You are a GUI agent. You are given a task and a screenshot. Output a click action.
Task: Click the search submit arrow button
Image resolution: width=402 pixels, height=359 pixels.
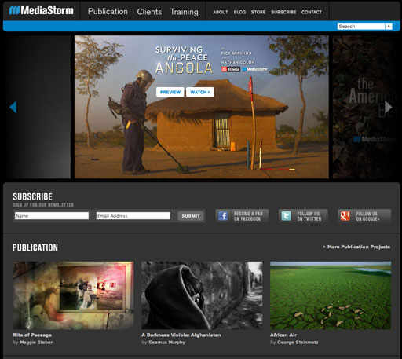coord(389,26)
